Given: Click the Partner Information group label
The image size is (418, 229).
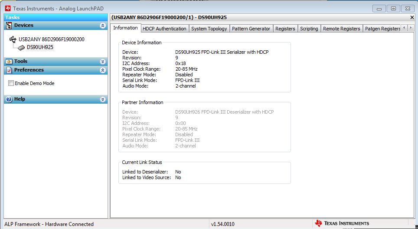Looking at the screenshot, I should coord(142,102).
